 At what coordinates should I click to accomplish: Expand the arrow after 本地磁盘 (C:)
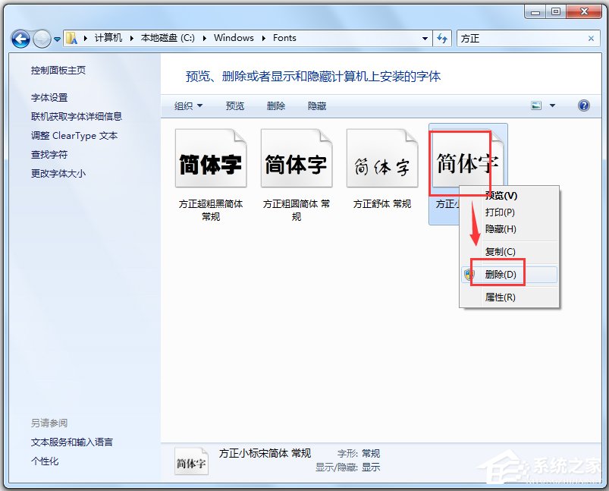(205, 38)
